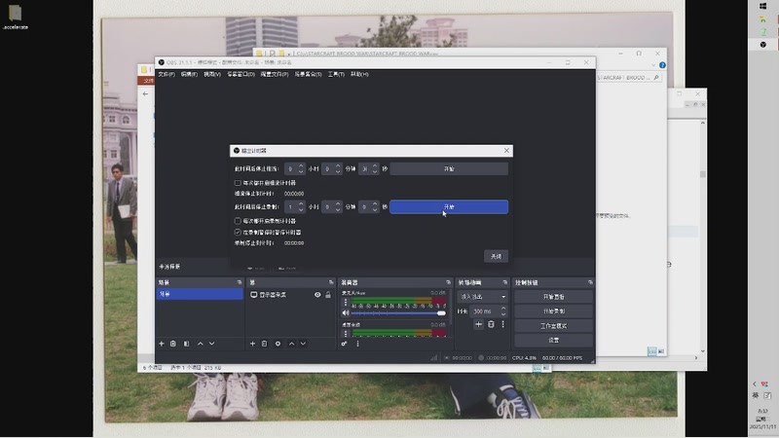Delete the scene transition with trash icon
The height and width of the screenshot is (438, 779).
[491, 324]
